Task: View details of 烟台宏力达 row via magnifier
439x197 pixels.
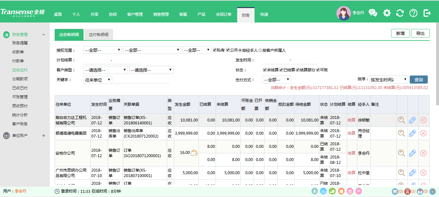Action: 401,120
